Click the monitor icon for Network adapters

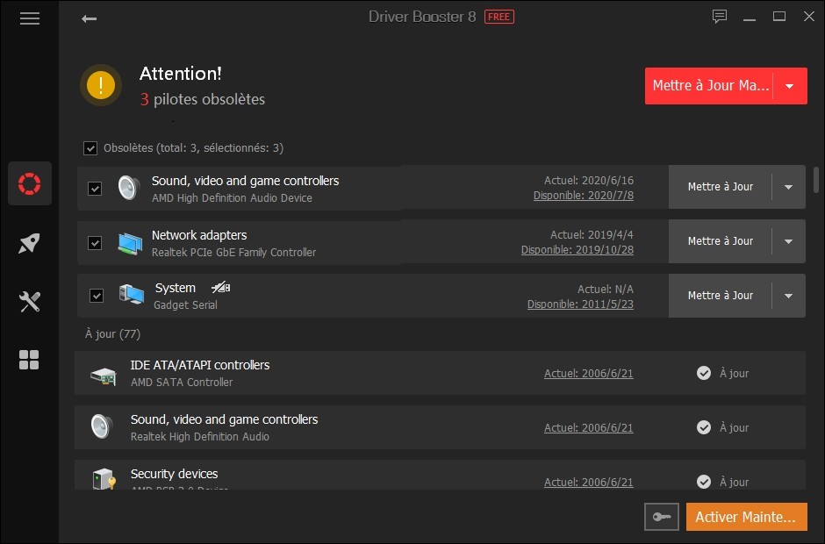[x=130, y=243]
